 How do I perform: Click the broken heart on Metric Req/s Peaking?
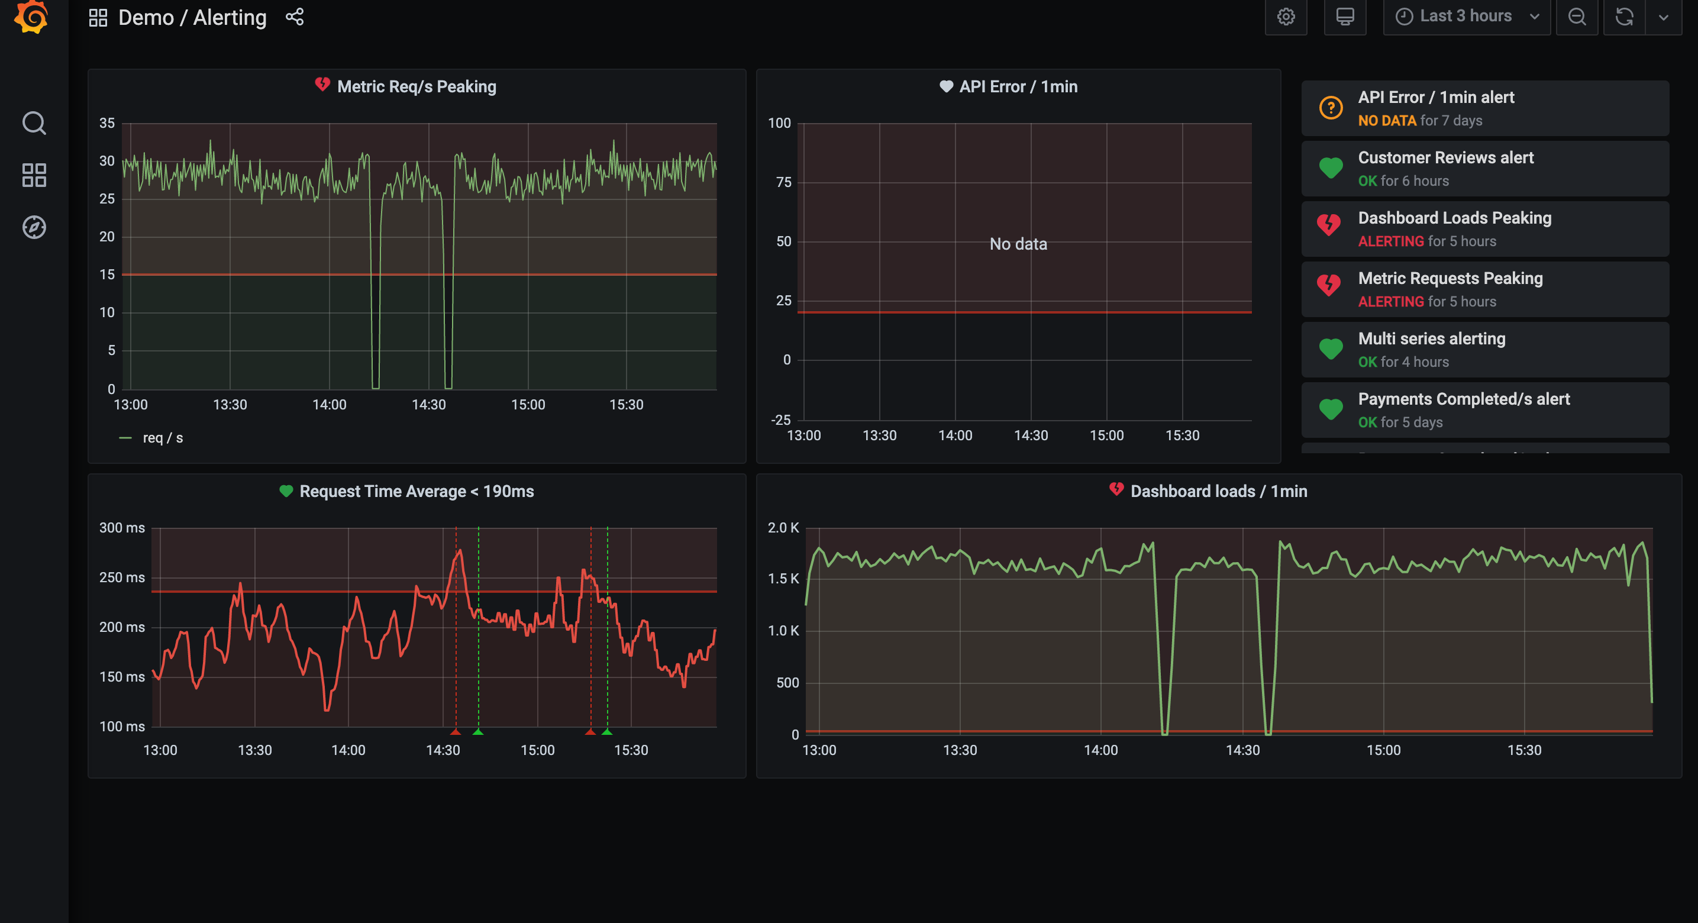(x=322, y=85)
